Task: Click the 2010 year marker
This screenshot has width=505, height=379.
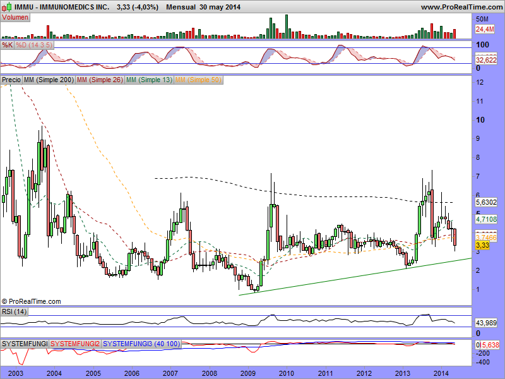Action: pos(287,373)
